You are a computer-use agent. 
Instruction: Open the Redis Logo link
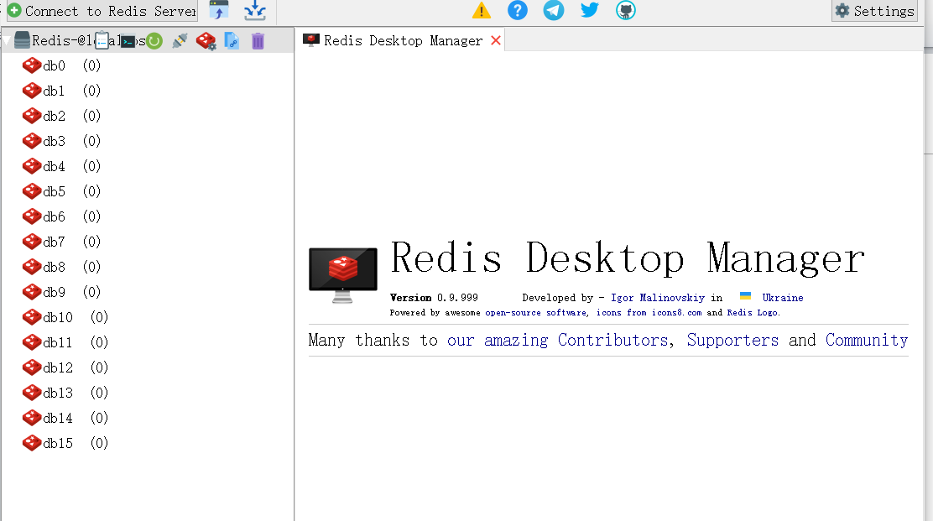tap(752, 313)
